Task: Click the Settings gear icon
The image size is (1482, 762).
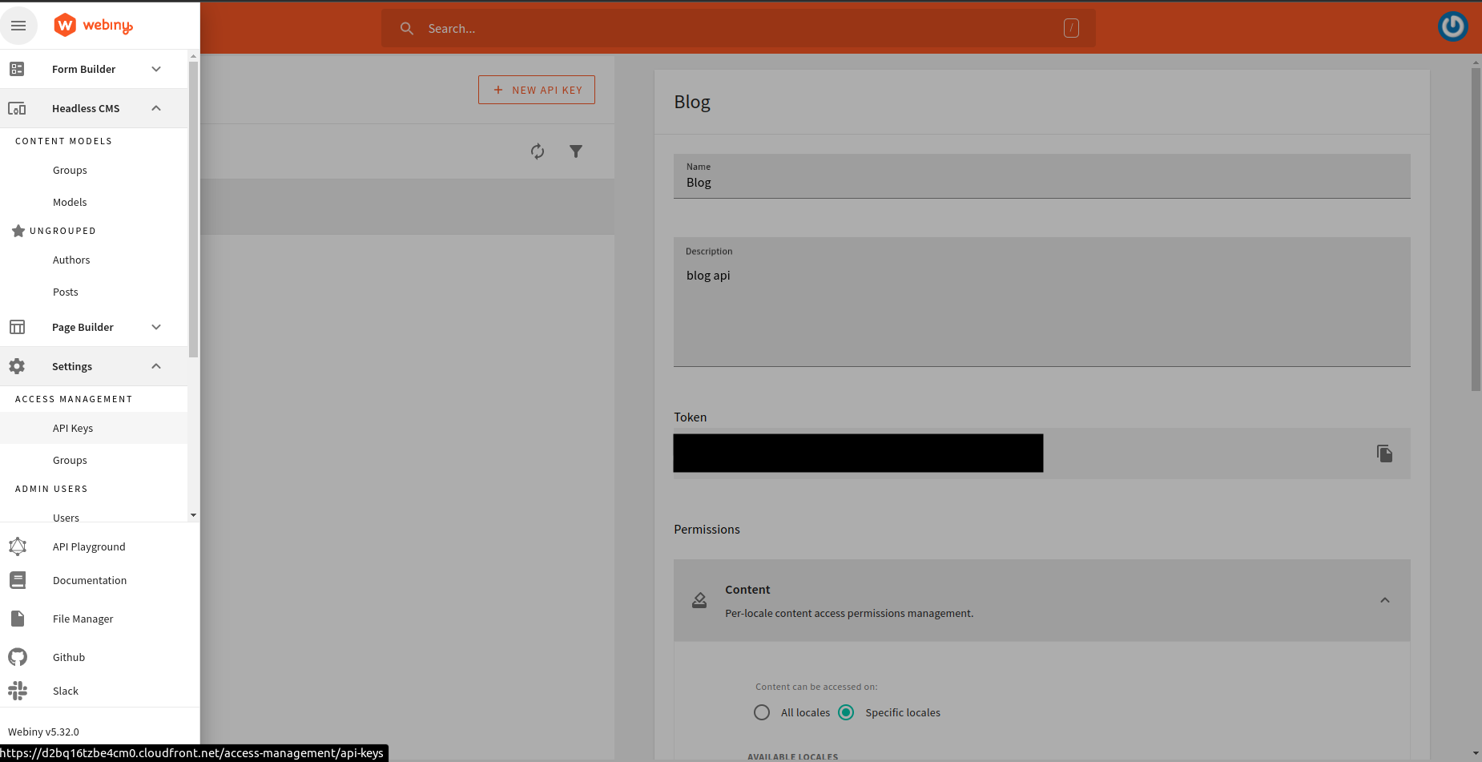Action: pos(17,366)
